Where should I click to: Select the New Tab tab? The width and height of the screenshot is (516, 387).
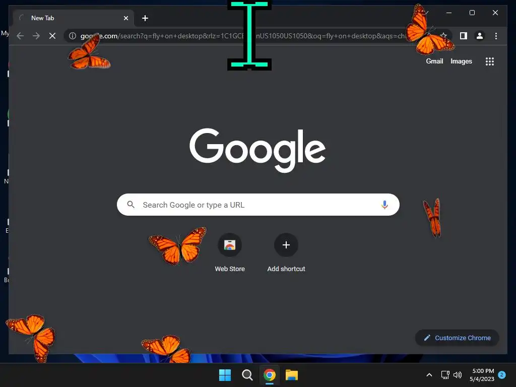pos(73,18)
